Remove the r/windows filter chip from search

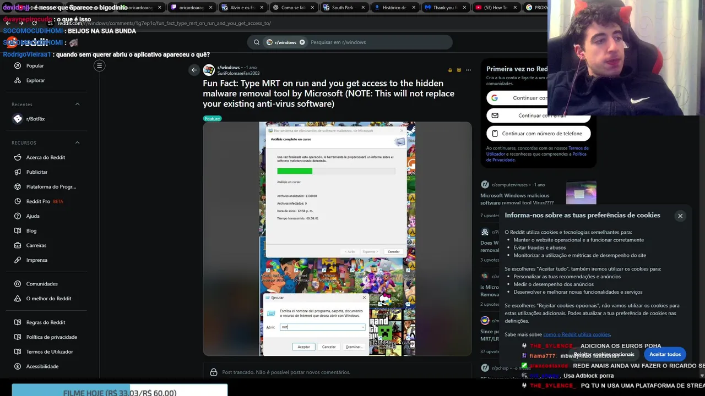[302, 42]
